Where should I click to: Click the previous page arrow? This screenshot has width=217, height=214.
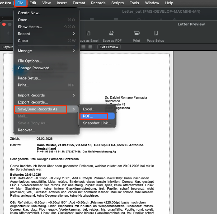pyautogui.click(x=8, y=33)
